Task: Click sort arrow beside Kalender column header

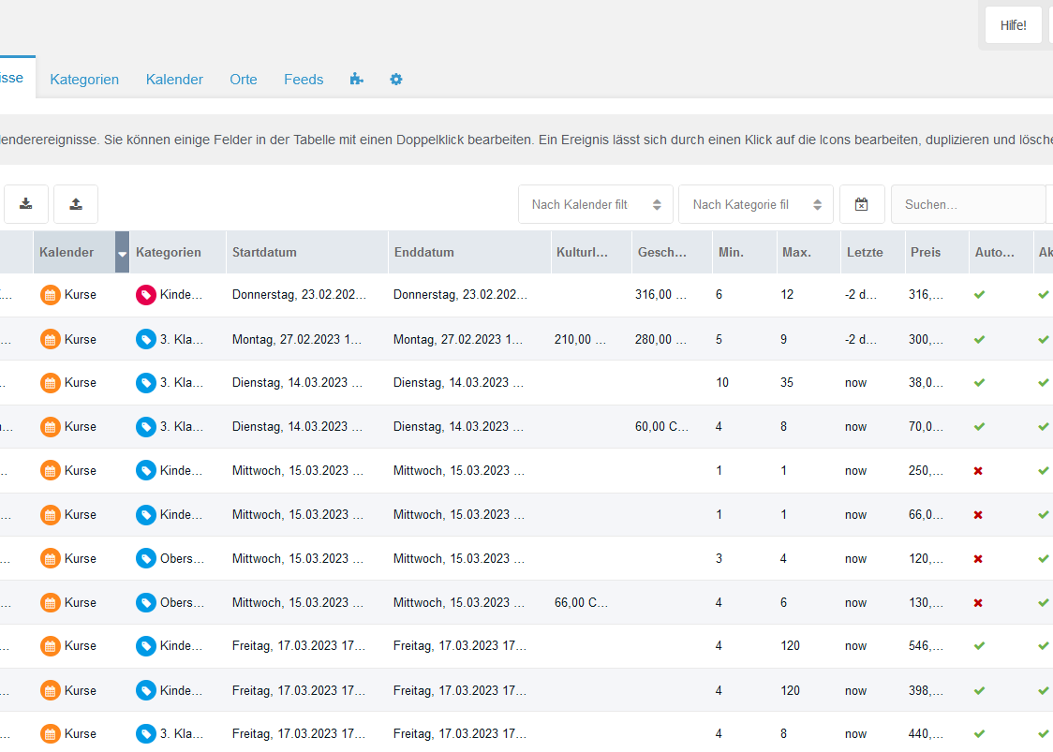Action: (122, 253)
